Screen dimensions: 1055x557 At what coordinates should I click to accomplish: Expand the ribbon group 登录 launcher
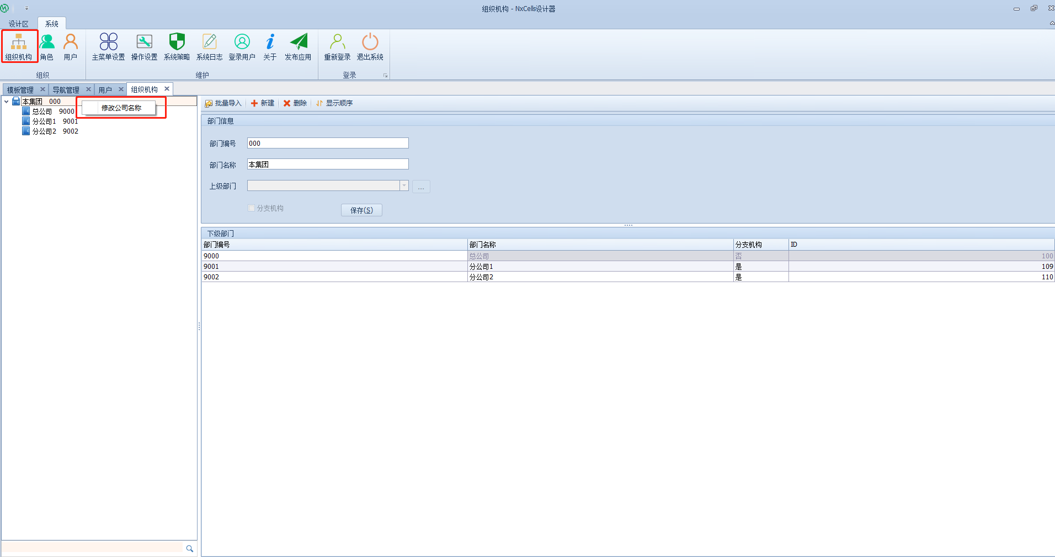coord(385,76)
